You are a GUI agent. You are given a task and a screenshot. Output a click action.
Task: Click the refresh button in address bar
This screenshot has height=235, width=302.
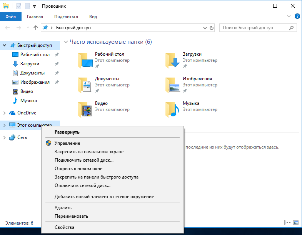211,28
